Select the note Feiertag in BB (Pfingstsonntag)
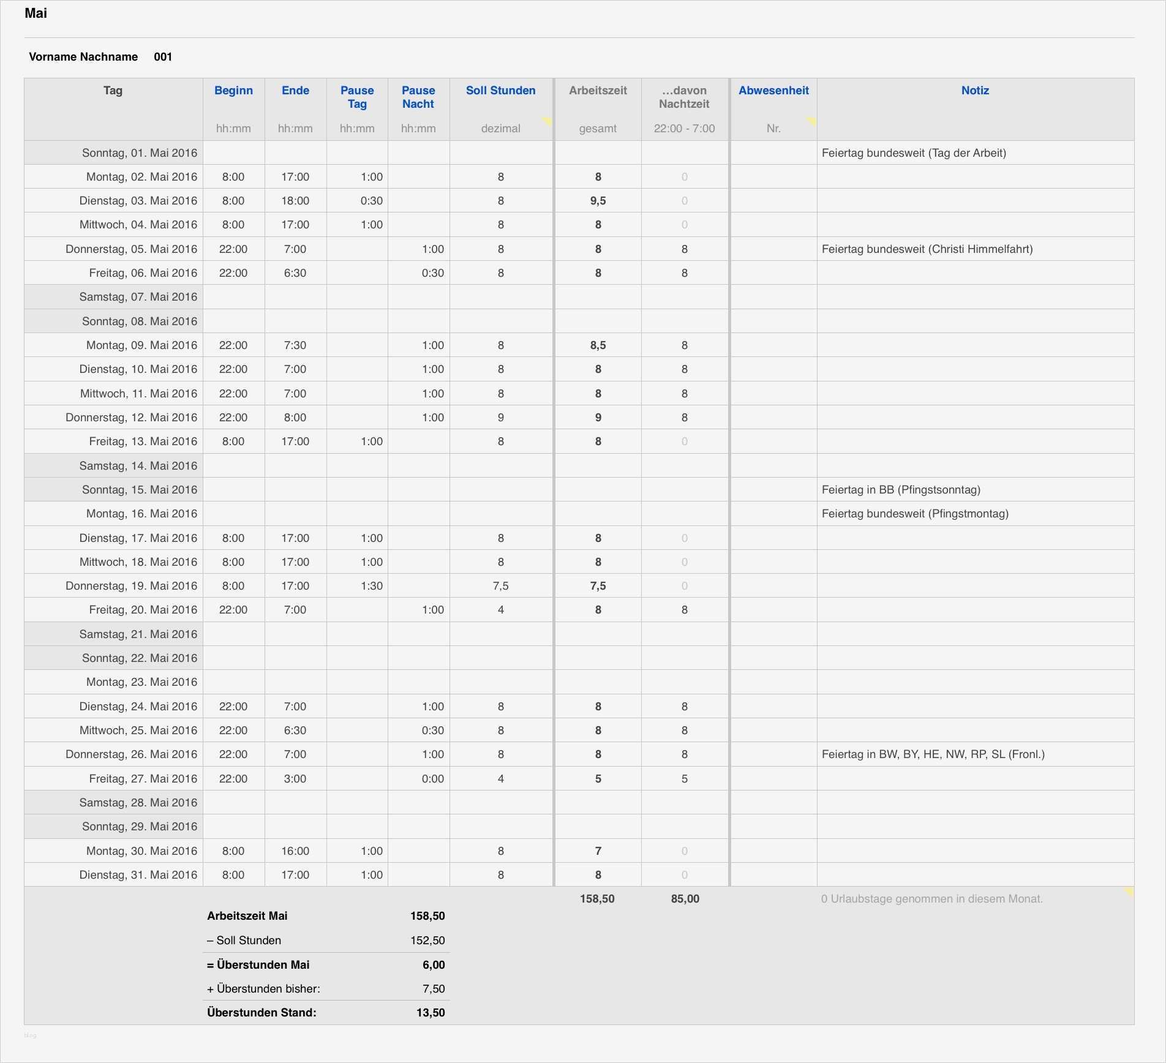1166x1063 pixels. click(x=901, y=489)
